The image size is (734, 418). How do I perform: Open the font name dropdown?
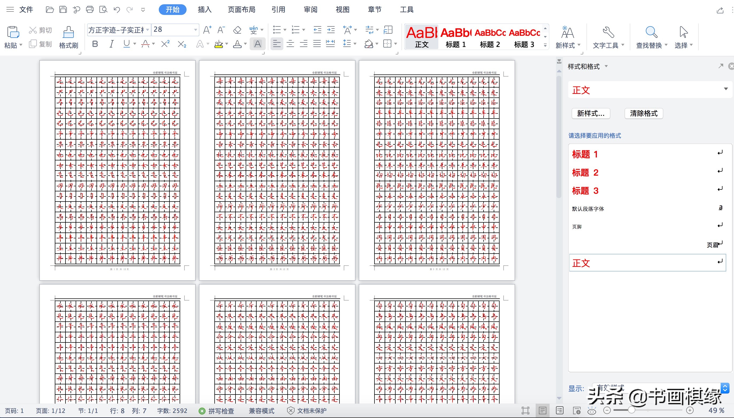pos(148,30)
